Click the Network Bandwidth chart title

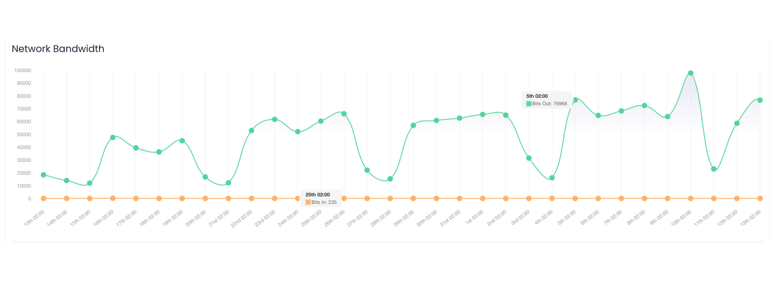(58, 49)
